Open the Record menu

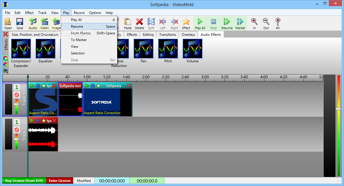[79, 13]
